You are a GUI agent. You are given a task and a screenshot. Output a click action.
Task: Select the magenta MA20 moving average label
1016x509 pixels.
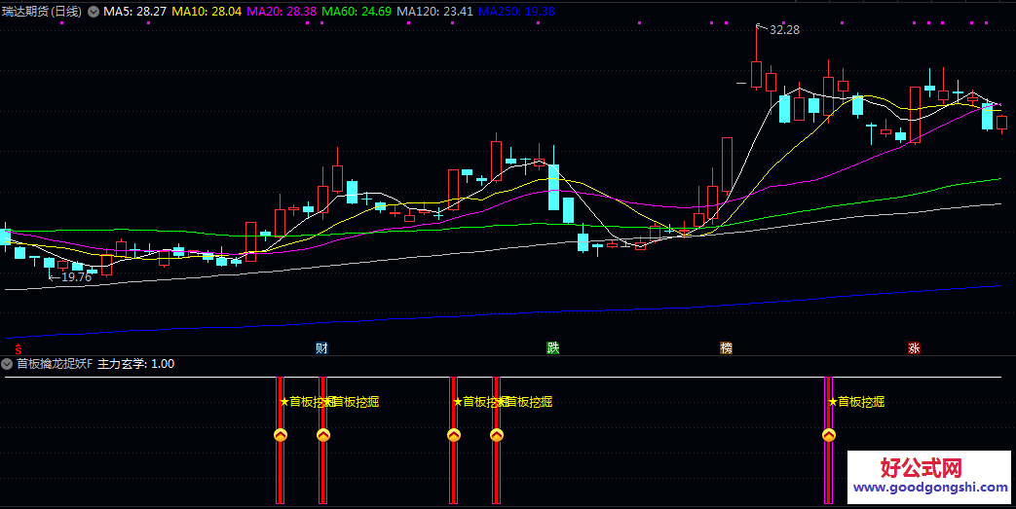click(282, 12)
